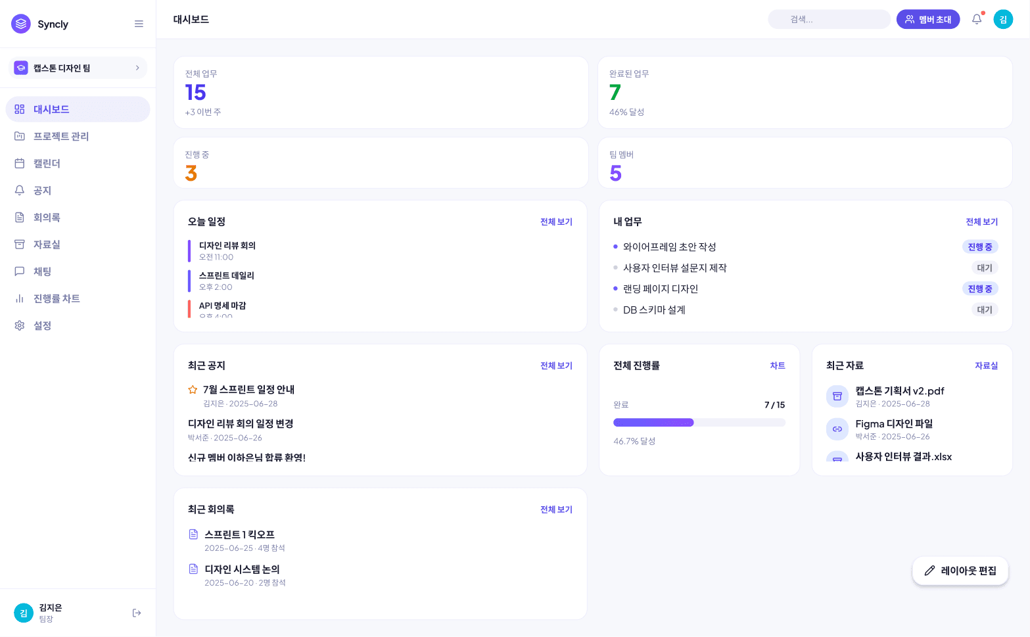Select the API 명세 마감 schedule entry
Viewport: 1030px width, 637px height.
380,309
